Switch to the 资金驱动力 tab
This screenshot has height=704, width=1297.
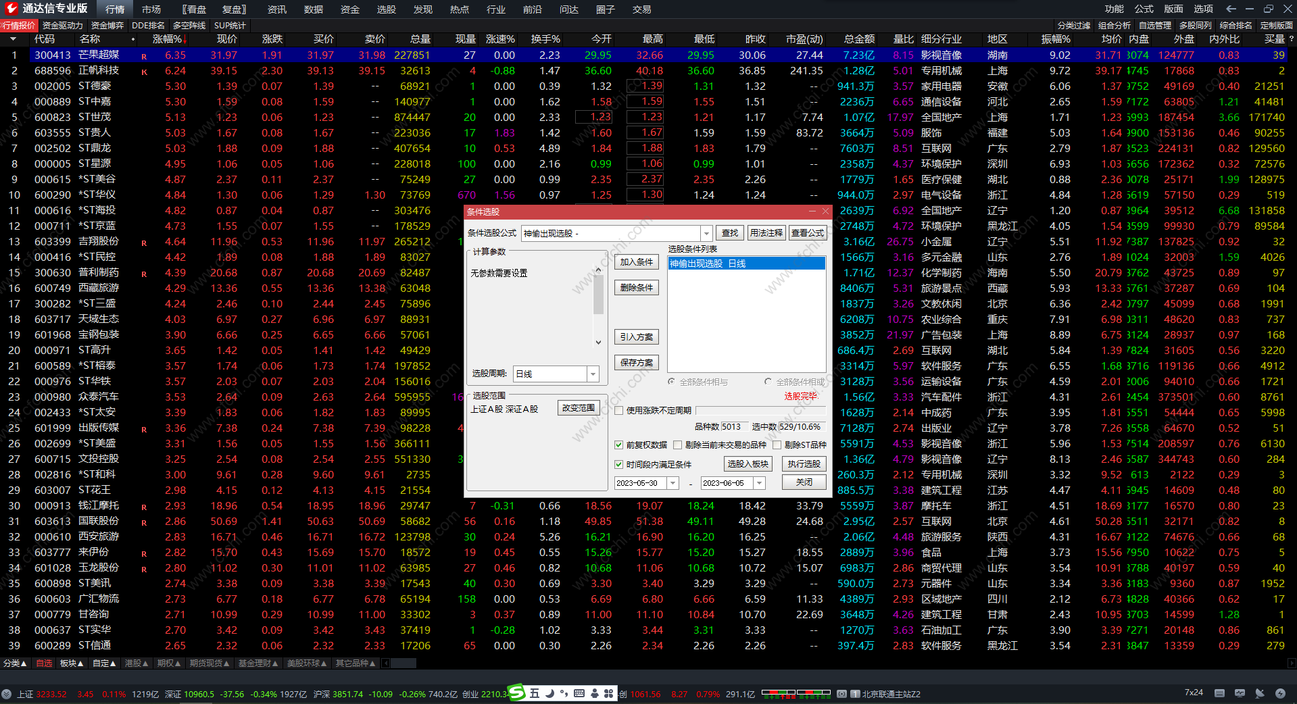(x=63, y=26)
